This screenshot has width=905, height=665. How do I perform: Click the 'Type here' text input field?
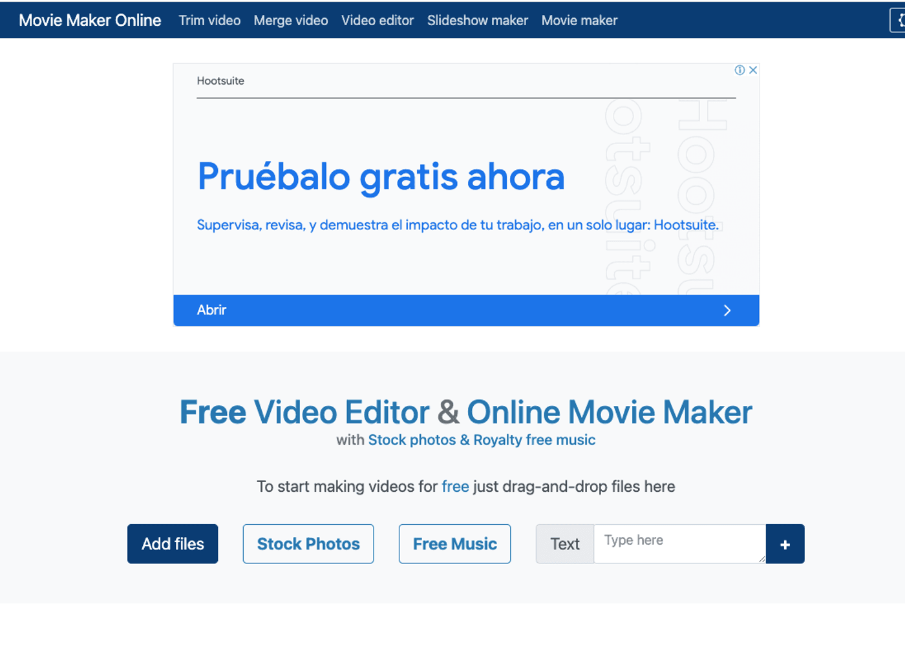pos(679,544)
